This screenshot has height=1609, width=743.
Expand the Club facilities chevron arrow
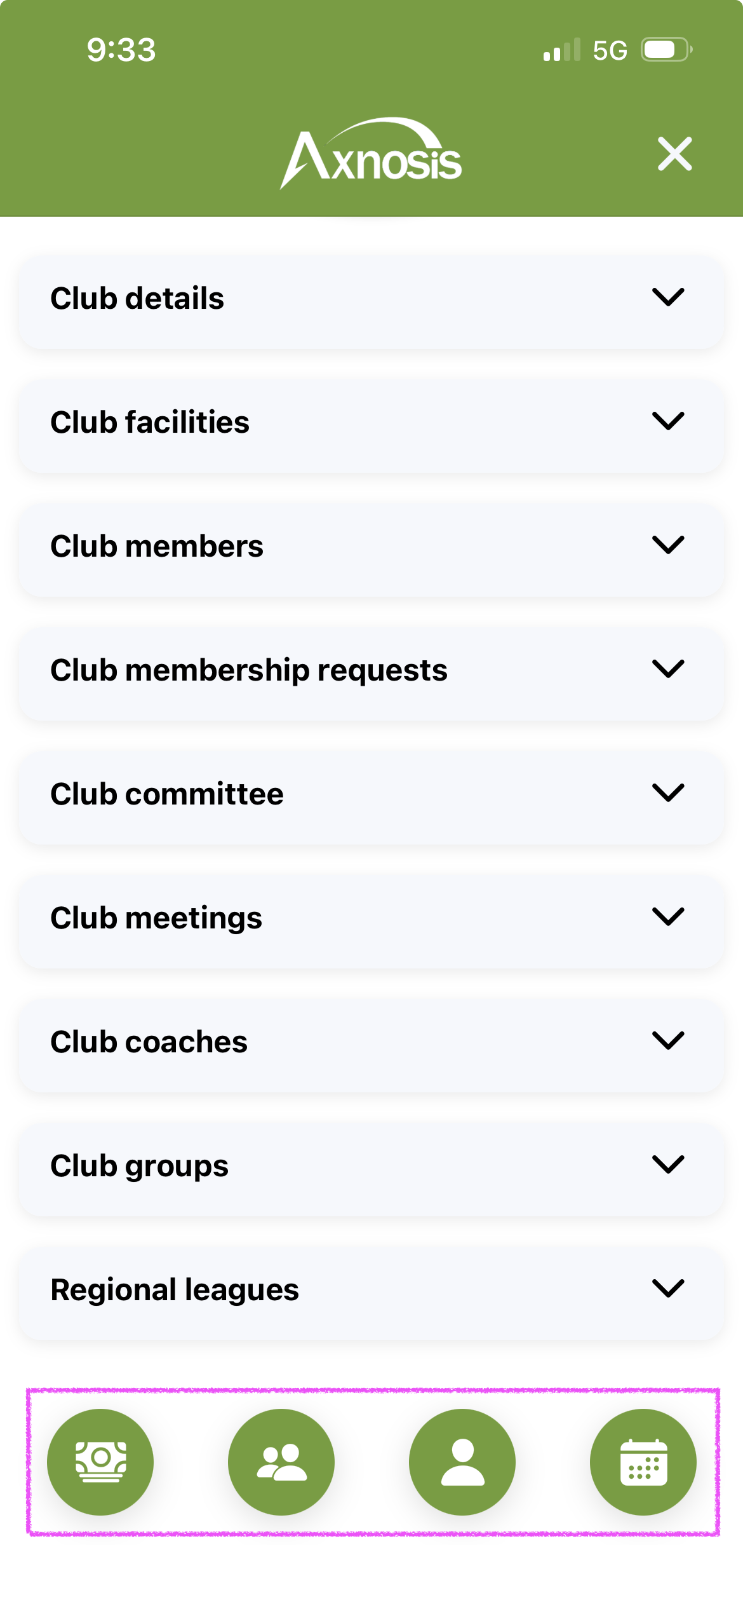coord(668,421)
